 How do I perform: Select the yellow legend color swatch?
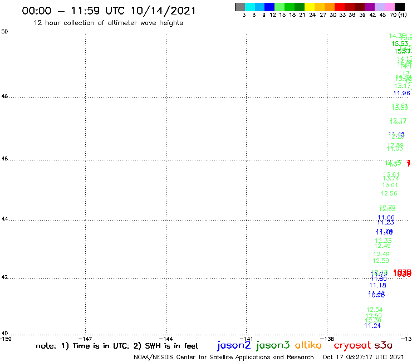pyautogui.click(x=310, y=7)
